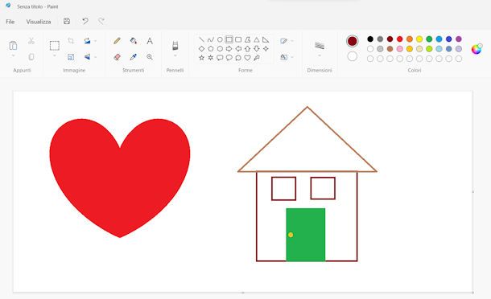Expand the Flip dropdown arrow
Viewport: 491px width, 299px height.
tap(96, 57)
